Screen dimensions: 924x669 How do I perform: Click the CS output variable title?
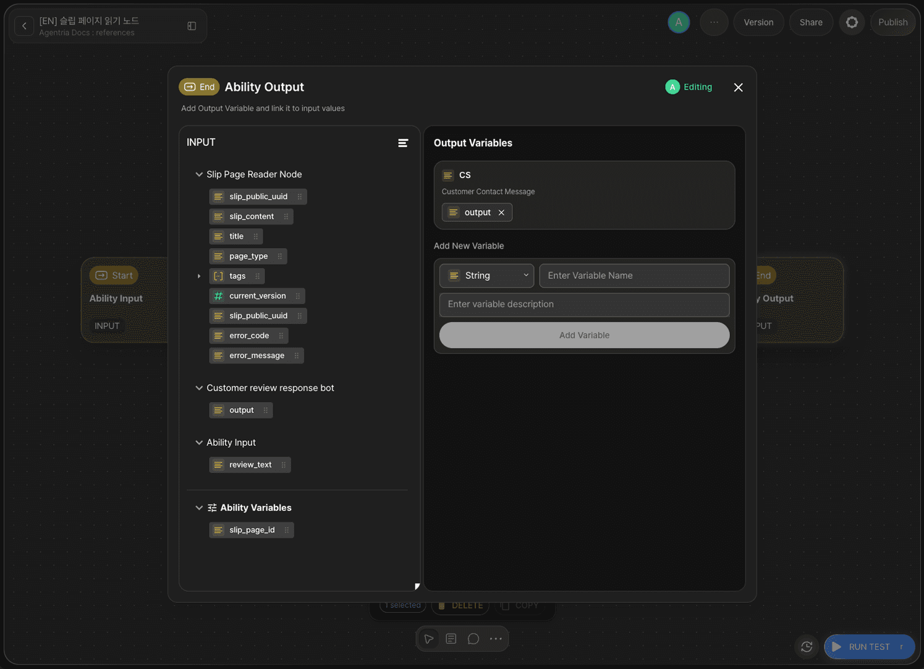point(465,175)
